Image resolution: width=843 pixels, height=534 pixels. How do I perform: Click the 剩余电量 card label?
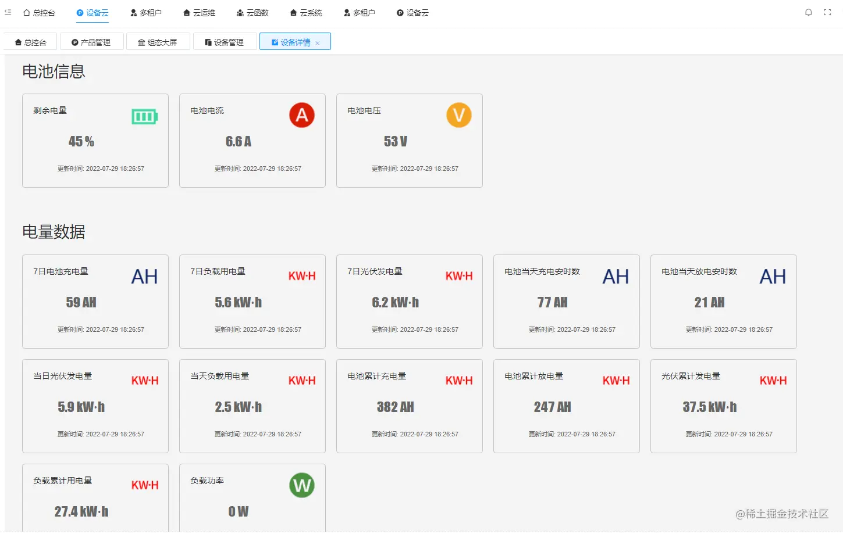(50, 110)
